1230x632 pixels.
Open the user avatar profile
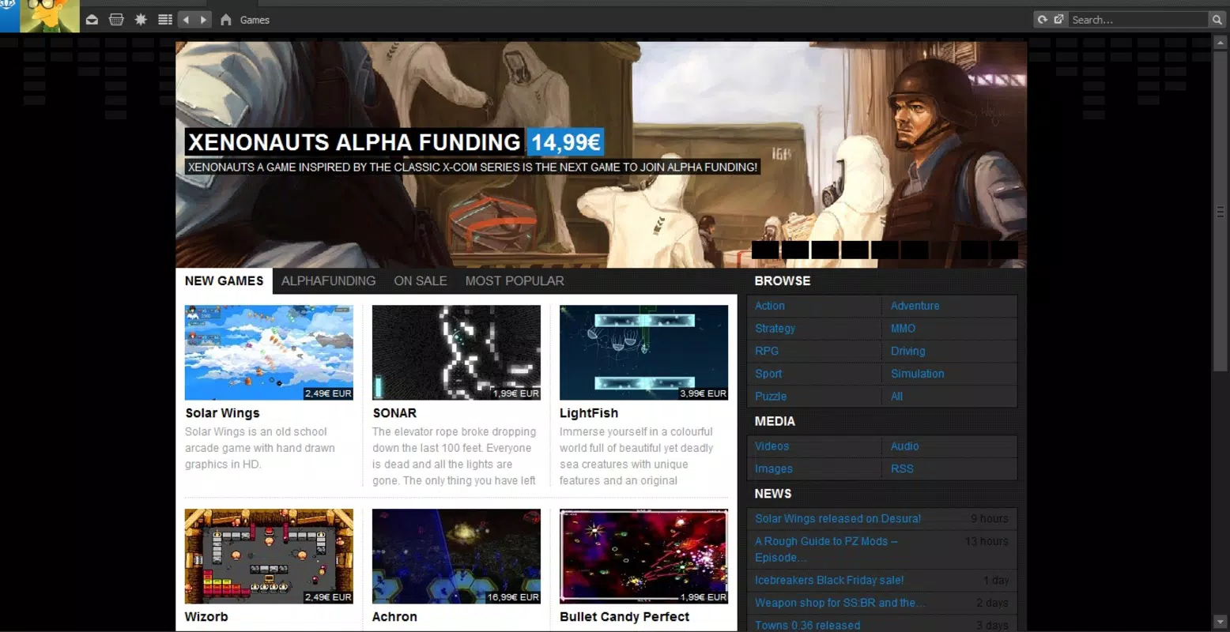(x=49, y=16)
